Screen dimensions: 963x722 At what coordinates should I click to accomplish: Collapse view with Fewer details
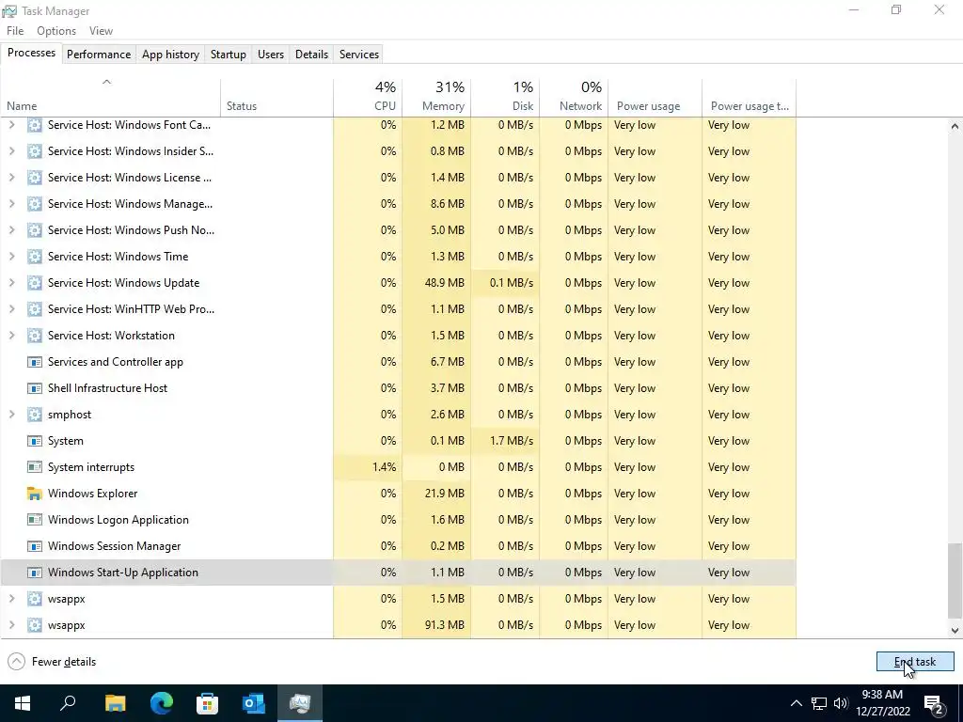52,662
